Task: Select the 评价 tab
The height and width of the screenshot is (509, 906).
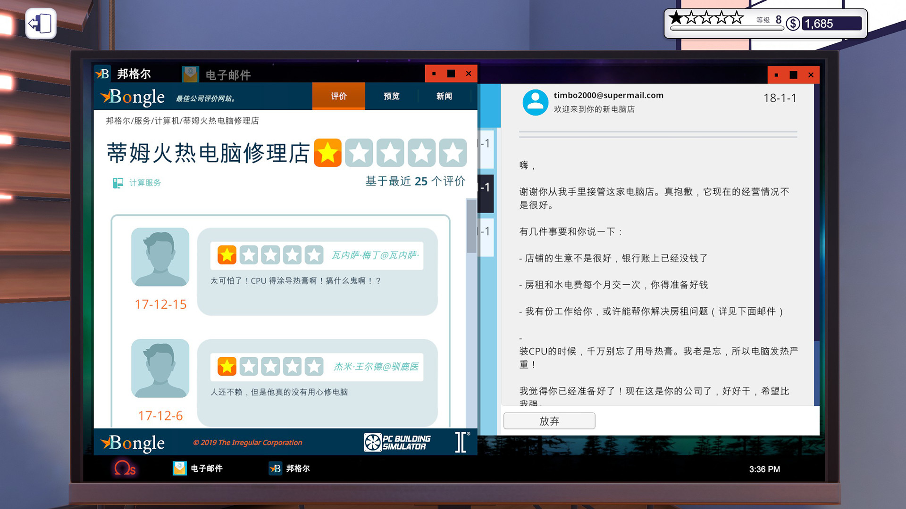Action: 338,96
